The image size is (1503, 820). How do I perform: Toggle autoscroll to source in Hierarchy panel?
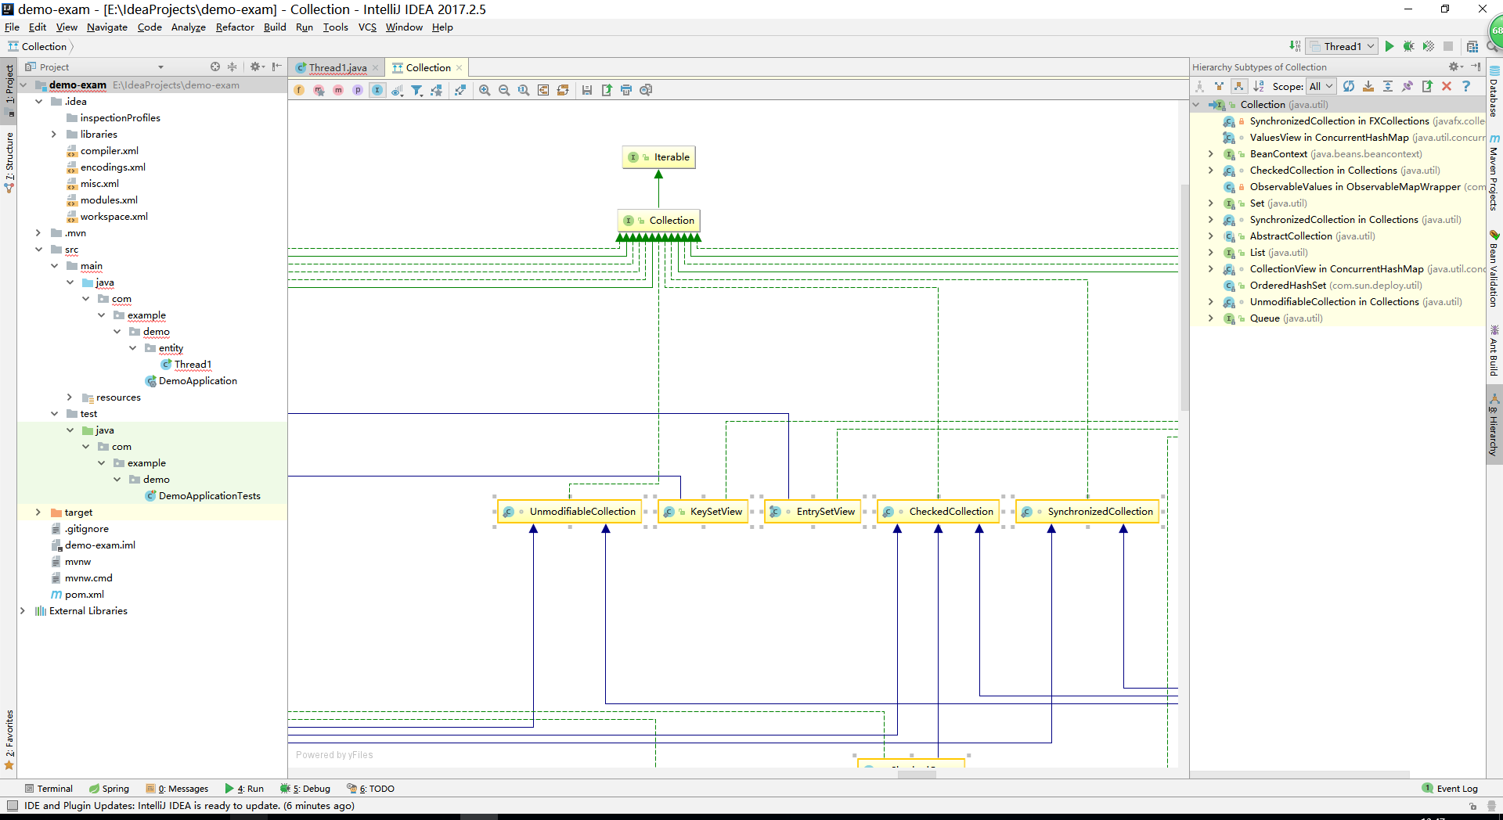pyautogui.click(x=1368, y=86)
